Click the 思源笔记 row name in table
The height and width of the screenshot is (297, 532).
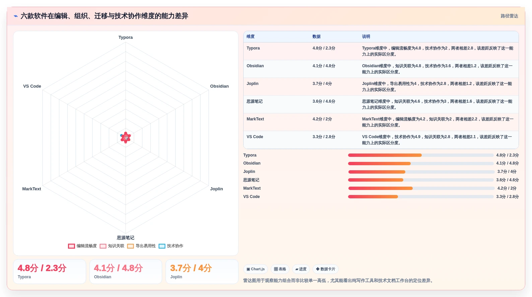point(255,101)
